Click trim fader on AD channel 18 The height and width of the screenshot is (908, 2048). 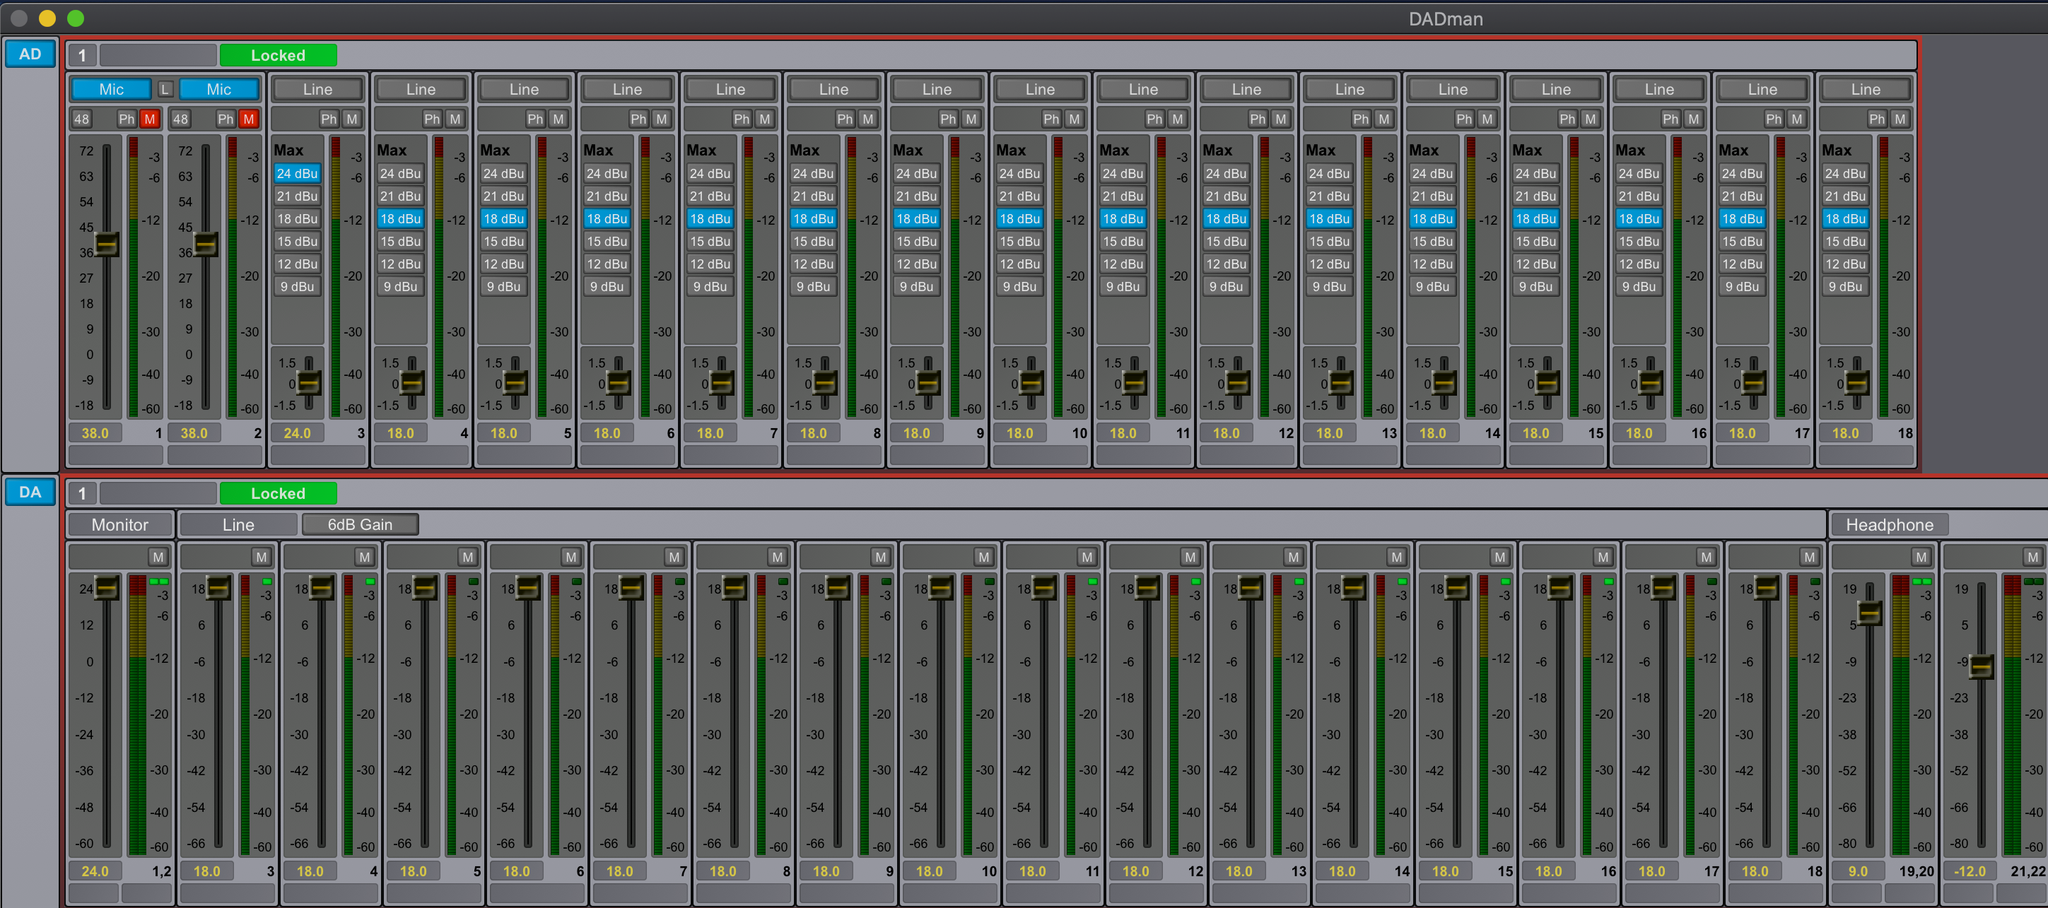click(1857, 383)
